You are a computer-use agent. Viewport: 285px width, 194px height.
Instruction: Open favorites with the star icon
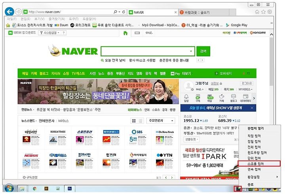(263, 12)
